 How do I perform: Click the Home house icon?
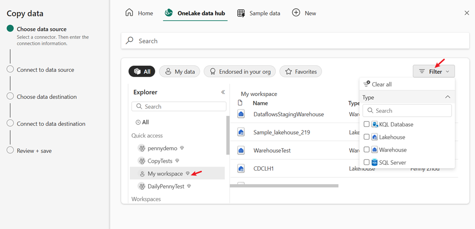pos(130,13)
